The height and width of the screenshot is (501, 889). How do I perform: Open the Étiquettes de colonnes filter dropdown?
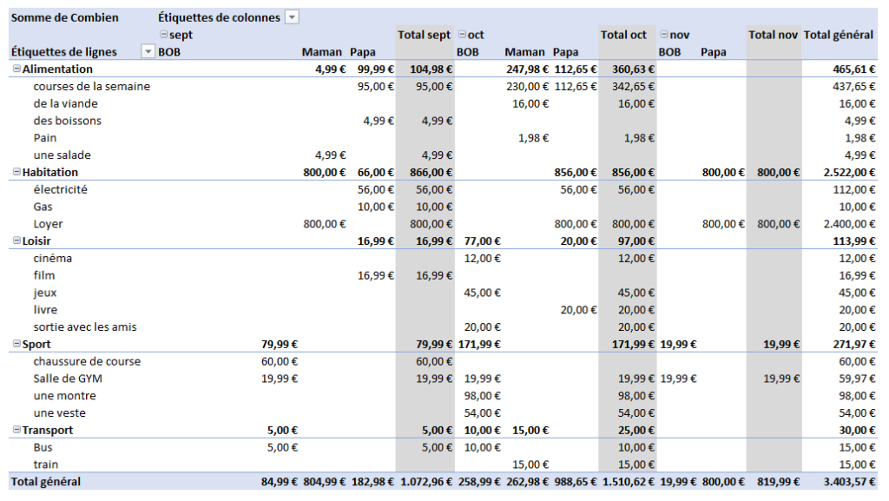click(292, 16)
